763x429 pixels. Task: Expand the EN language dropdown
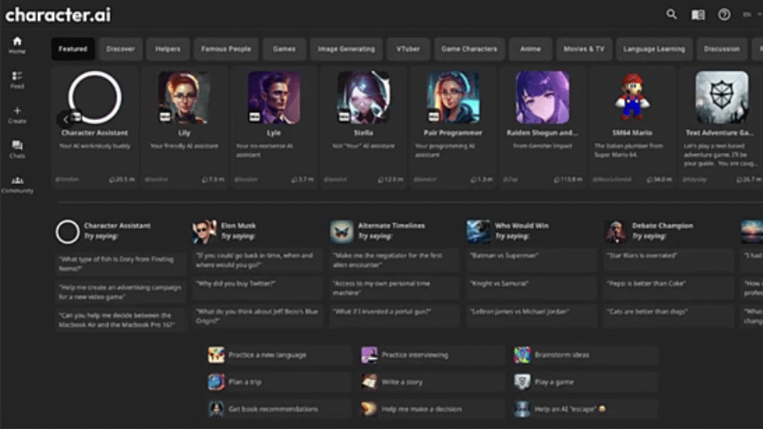(x=749, y=14)
